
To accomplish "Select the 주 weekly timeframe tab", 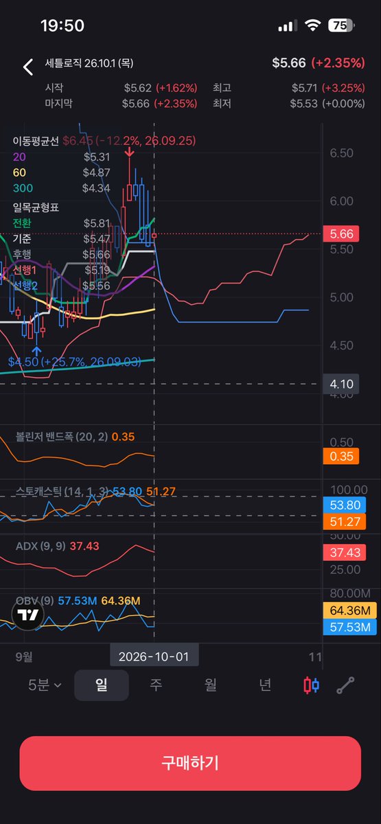I will [156, 685].
